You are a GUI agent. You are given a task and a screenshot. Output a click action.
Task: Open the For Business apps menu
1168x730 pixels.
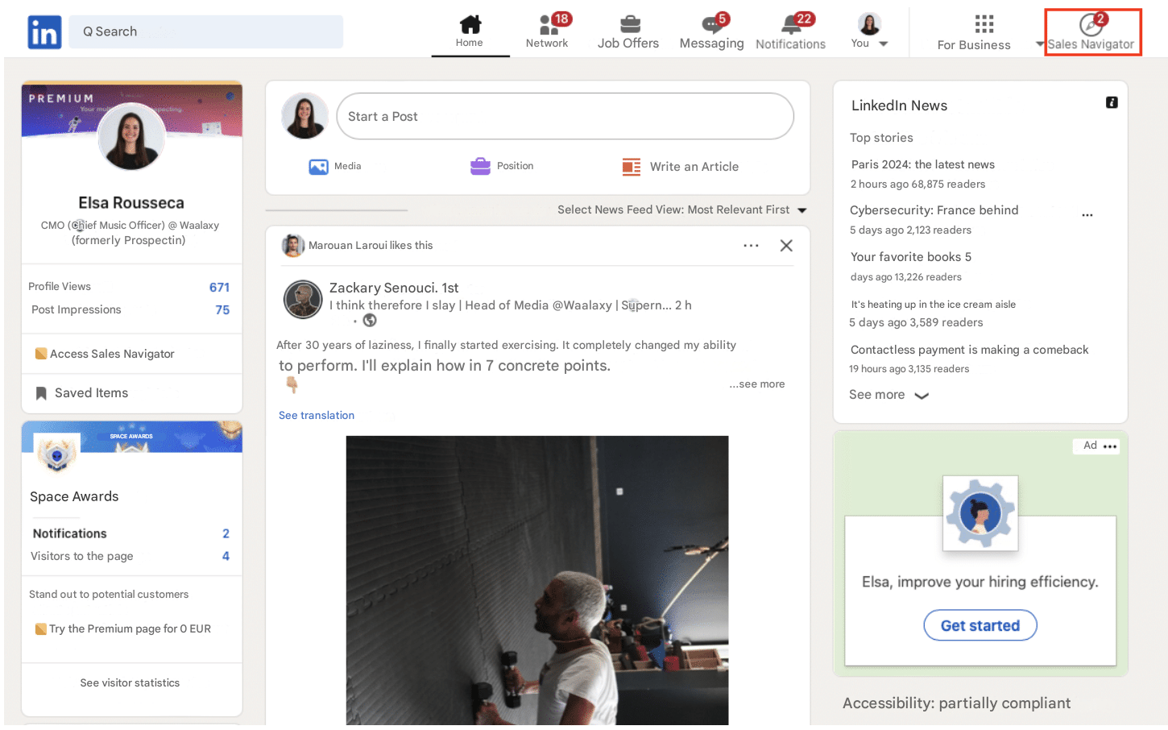tap(984, 25)
